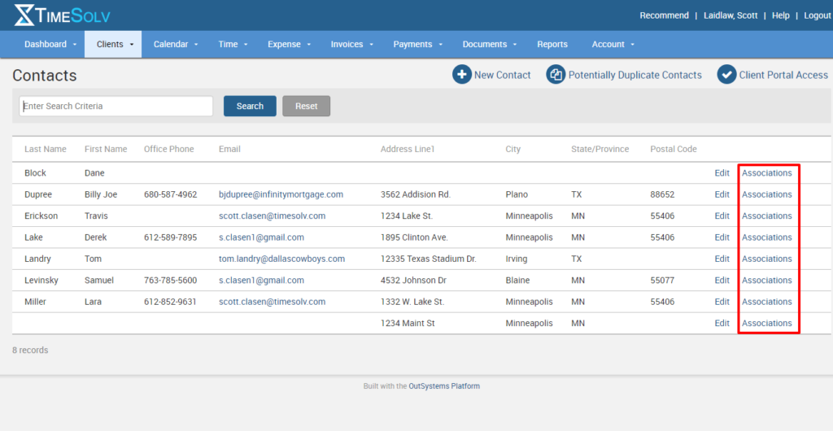Viewport: 833px width, 431px height.
Task: Sort contacts by Last Name column
Action: 46,149
